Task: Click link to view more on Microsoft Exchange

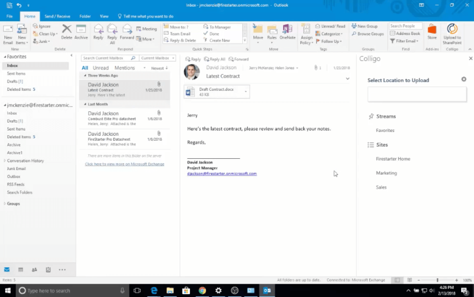Action: 125,164
